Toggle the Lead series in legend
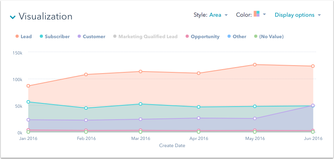This screenshot has height=159, width=334. [23, 37]
